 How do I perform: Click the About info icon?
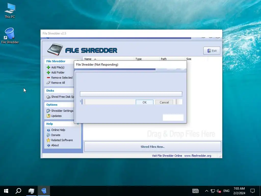tap(48, 145)
